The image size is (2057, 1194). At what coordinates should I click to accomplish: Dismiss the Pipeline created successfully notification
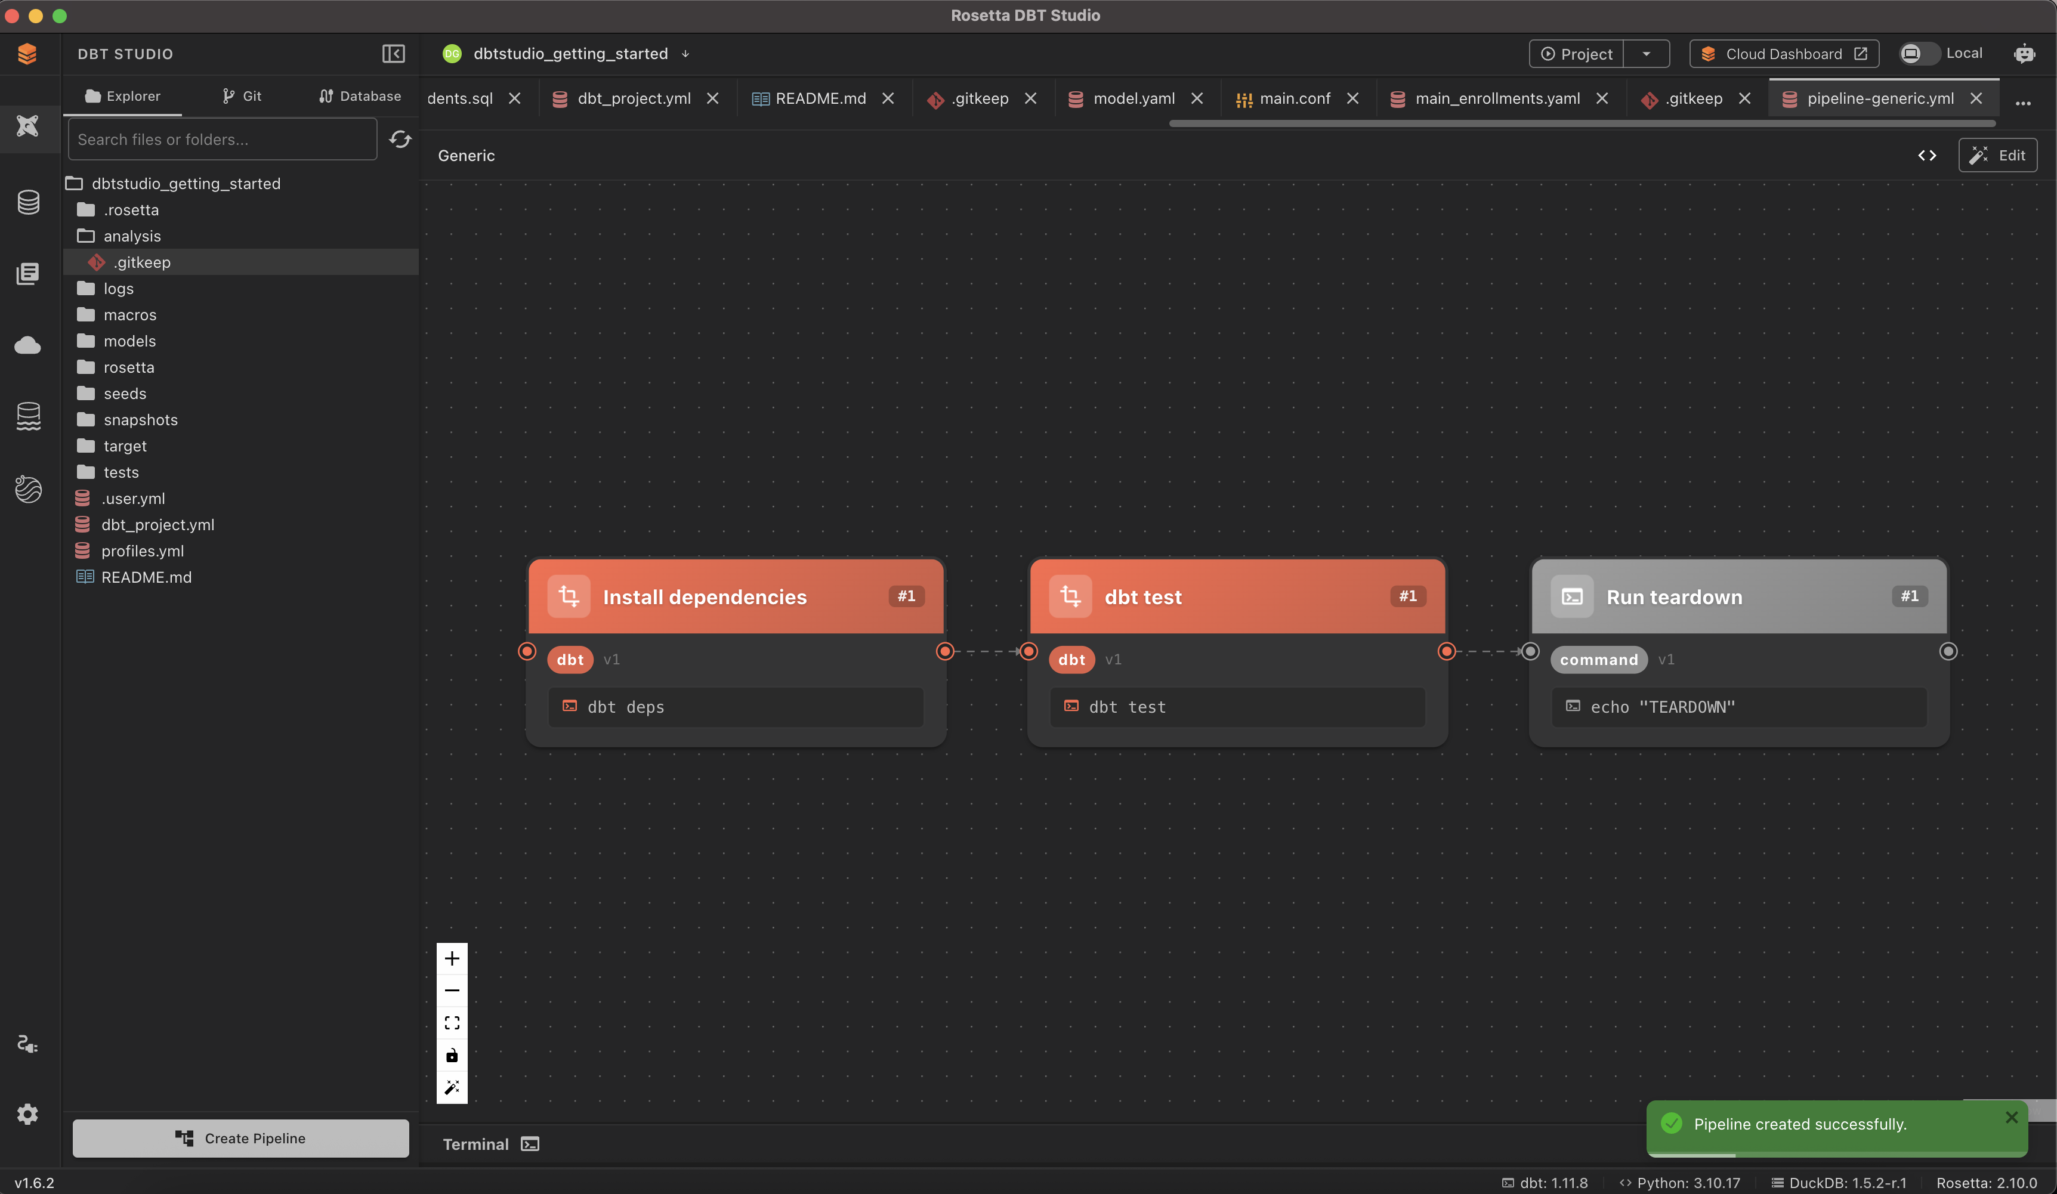(x=2011, y=1117)
